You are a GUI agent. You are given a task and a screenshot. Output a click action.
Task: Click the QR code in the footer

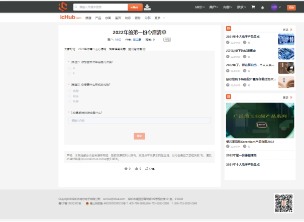coord(284,203)
